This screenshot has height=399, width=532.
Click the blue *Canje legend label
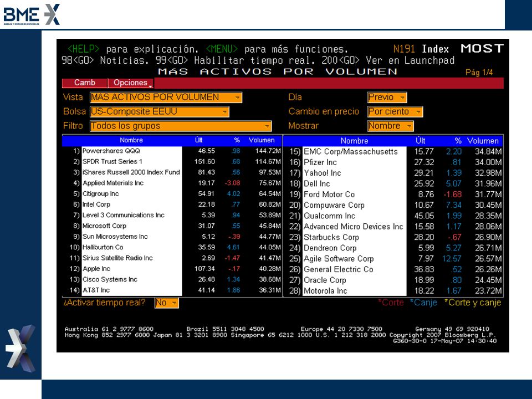[423, 303]
